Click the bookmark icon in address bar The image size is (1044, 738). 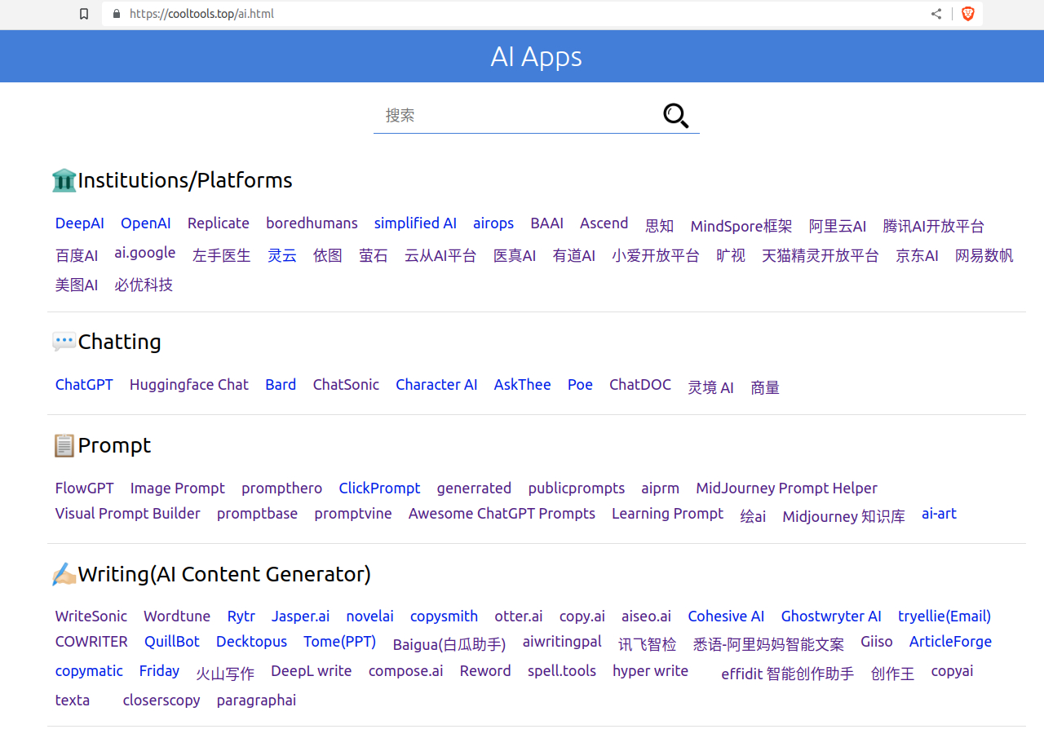pyautogui.click(x=84, y=14)
